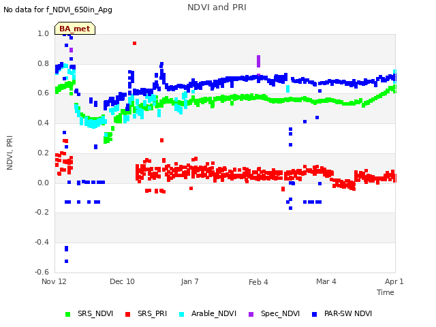Click the -0.6 y-axis tick label
The image size is (436, 327).
(42, 272)
